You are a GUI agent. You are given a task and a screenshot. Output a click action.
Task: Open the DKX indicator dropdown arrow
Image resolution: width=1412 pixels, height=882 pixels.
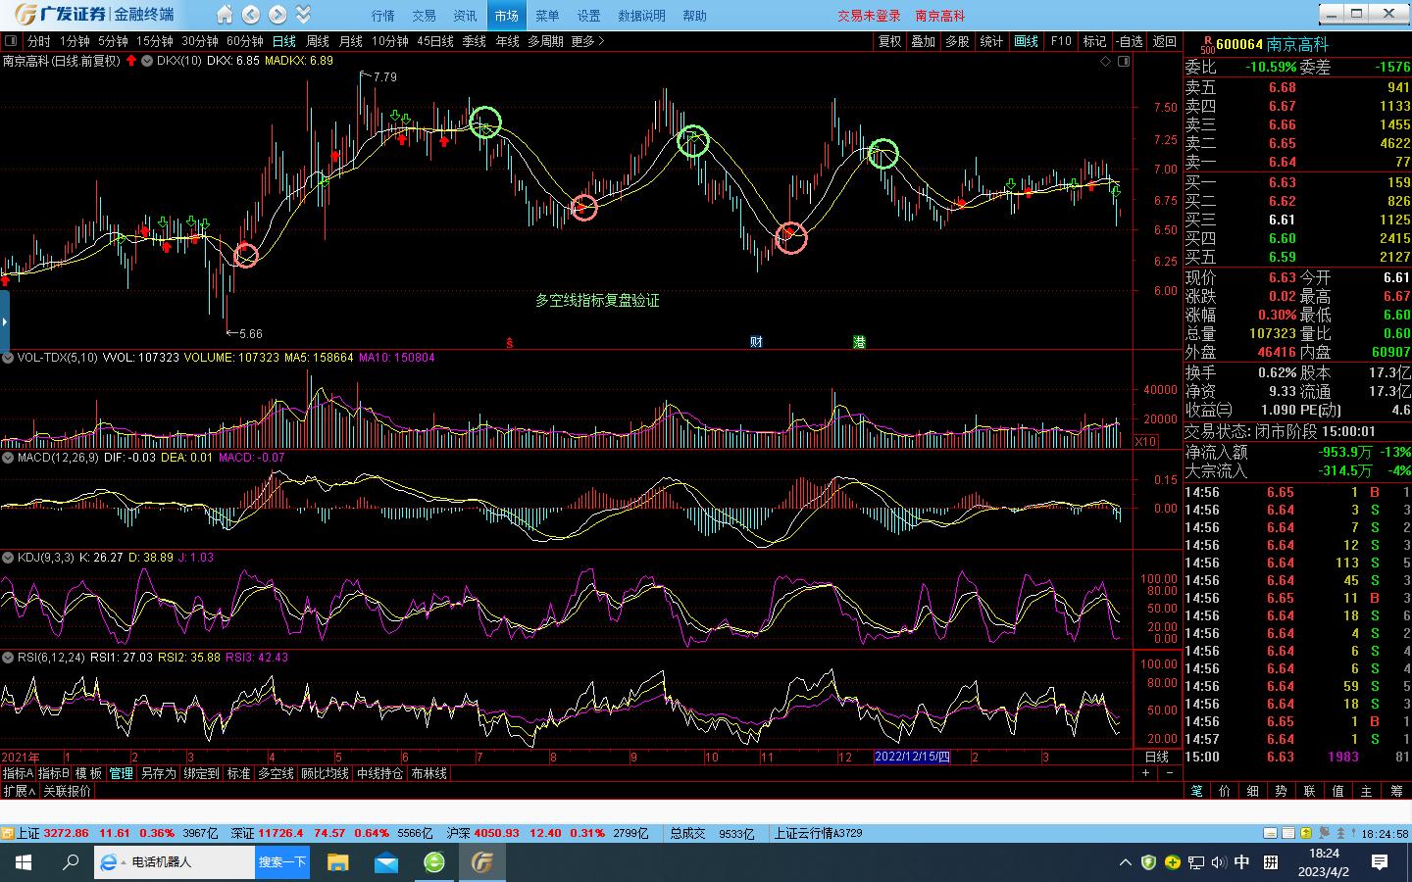coord(147,61)
